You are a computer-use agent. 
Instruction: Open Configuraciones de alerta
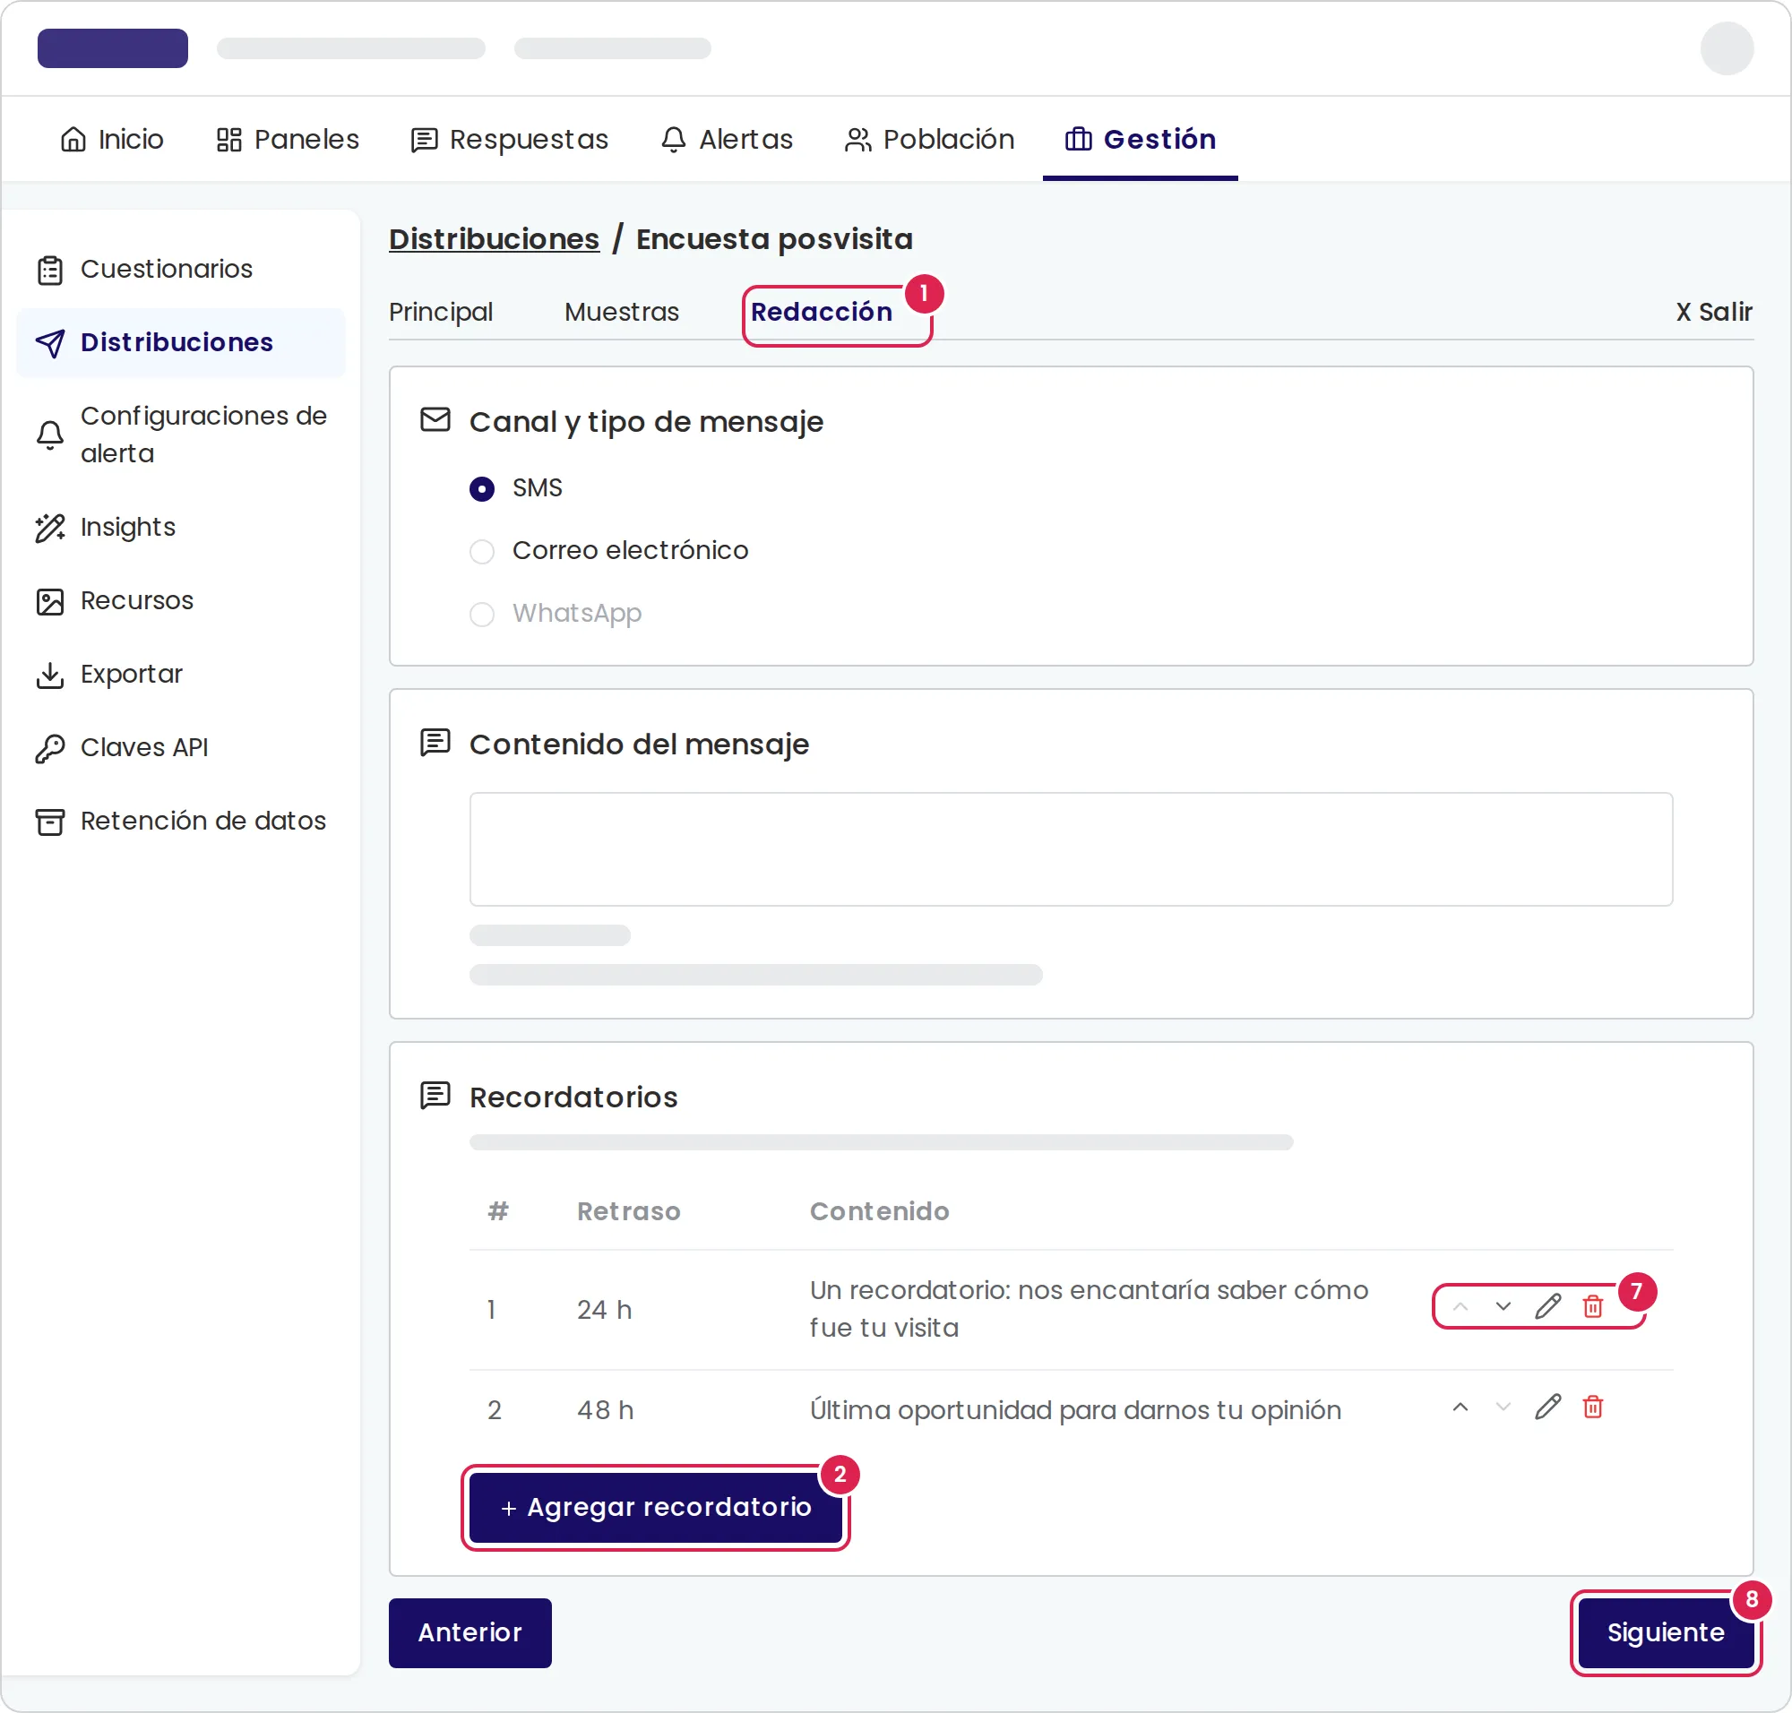pyautogui.click(x=181, y=435)
